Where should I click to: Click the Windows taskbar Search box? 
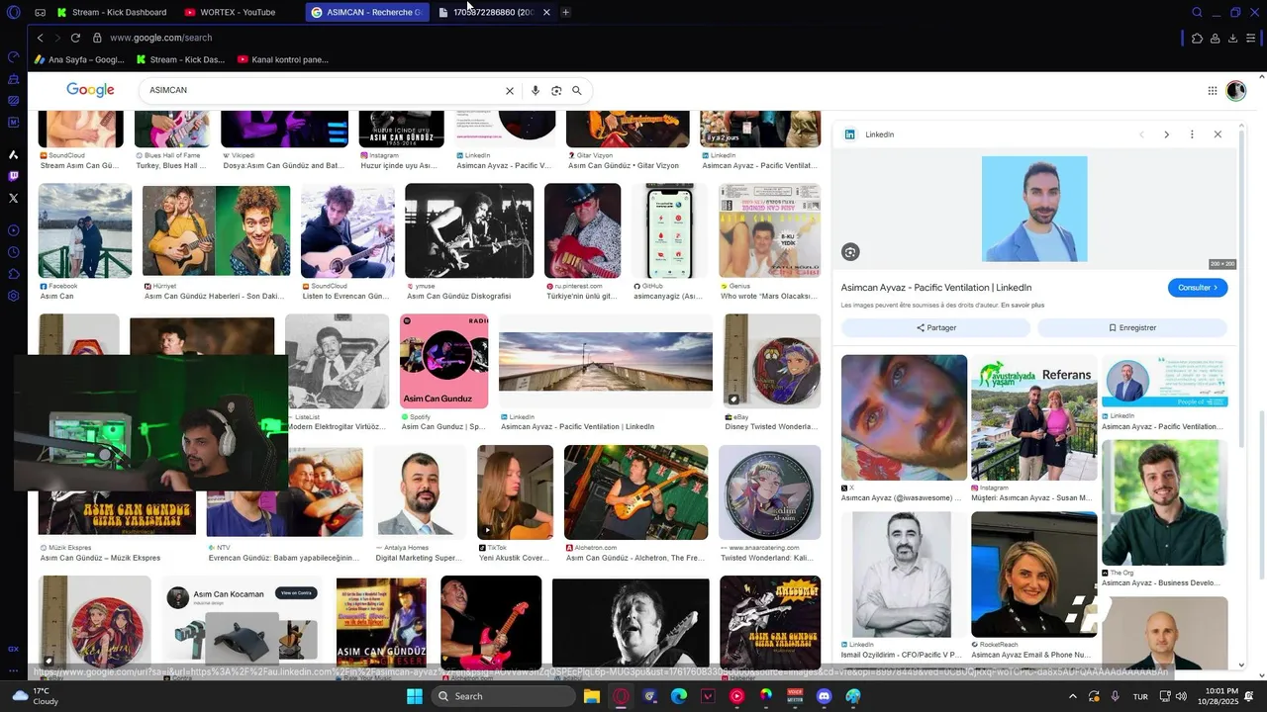pyautogui.click(x=504, y=696)
